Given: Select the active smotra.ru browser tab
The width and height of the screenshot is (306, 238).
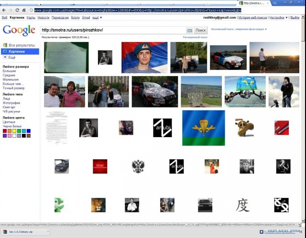Looking at the screenshot, I should pyautogui.click(x=254, y=3).
